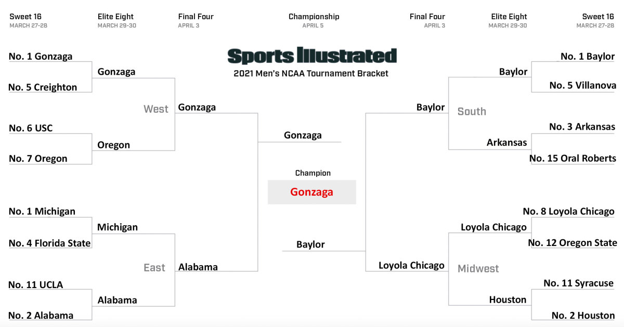Click No. 1 Michigan entry

42,211
